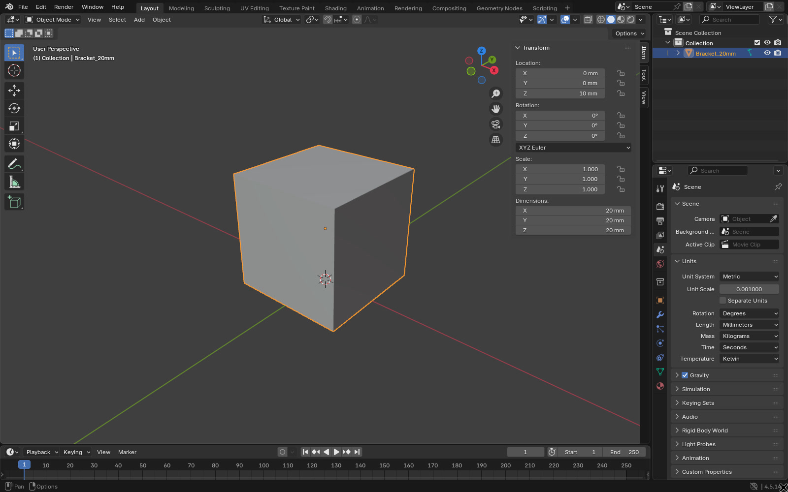788x492 pixels.
Task: Open the Render properties tab
Action: pyautogui.click(x=660, y=207)
